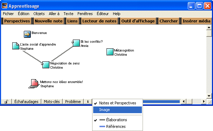Select the Négociation de sens note icon
This screenshot has width=213, height=131.
click(46, 65)
